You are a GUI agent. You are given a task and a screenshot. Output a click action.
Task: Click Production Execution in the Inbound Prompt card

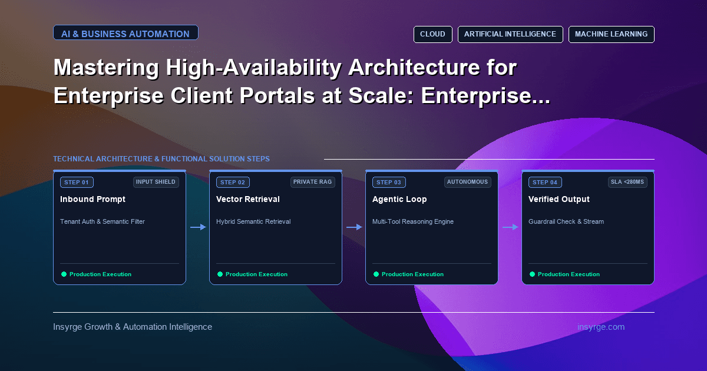(x=100, y=274)
